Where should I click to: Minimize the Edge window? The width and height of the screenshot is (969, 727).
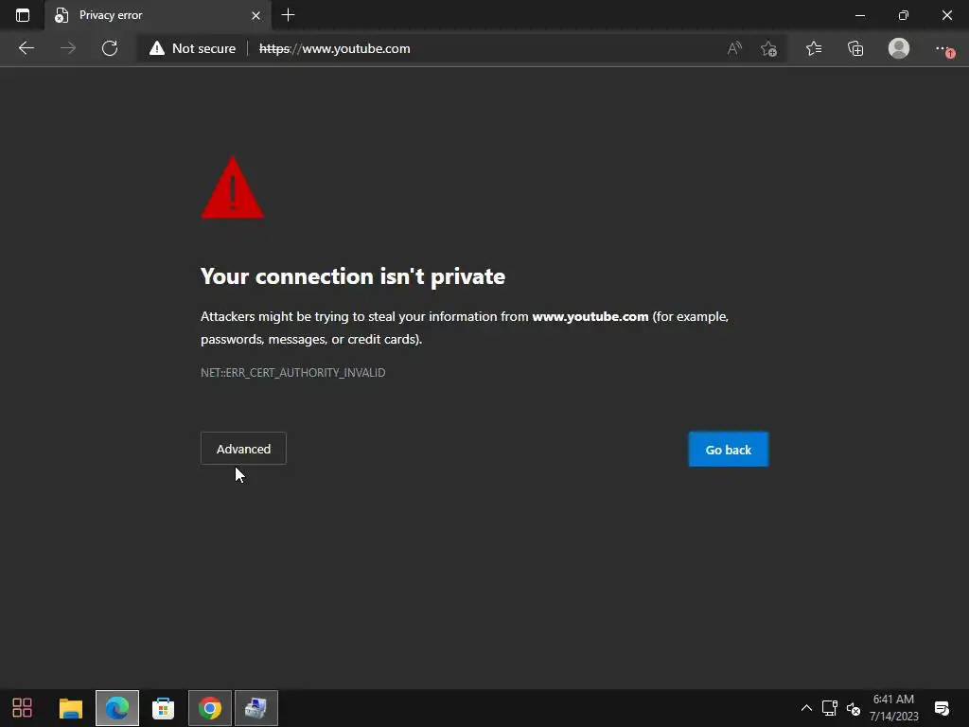pyautogui.click(x=859, y=15)
